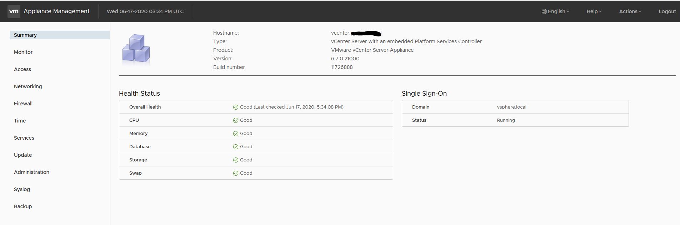The image size is (680, 225).
Task: Click the build number 11726888
Action: 342,67
